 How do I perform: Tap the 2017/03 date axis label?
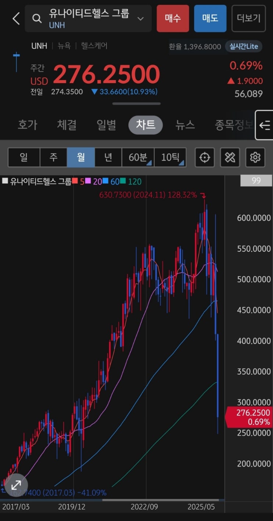click(16, 507)
